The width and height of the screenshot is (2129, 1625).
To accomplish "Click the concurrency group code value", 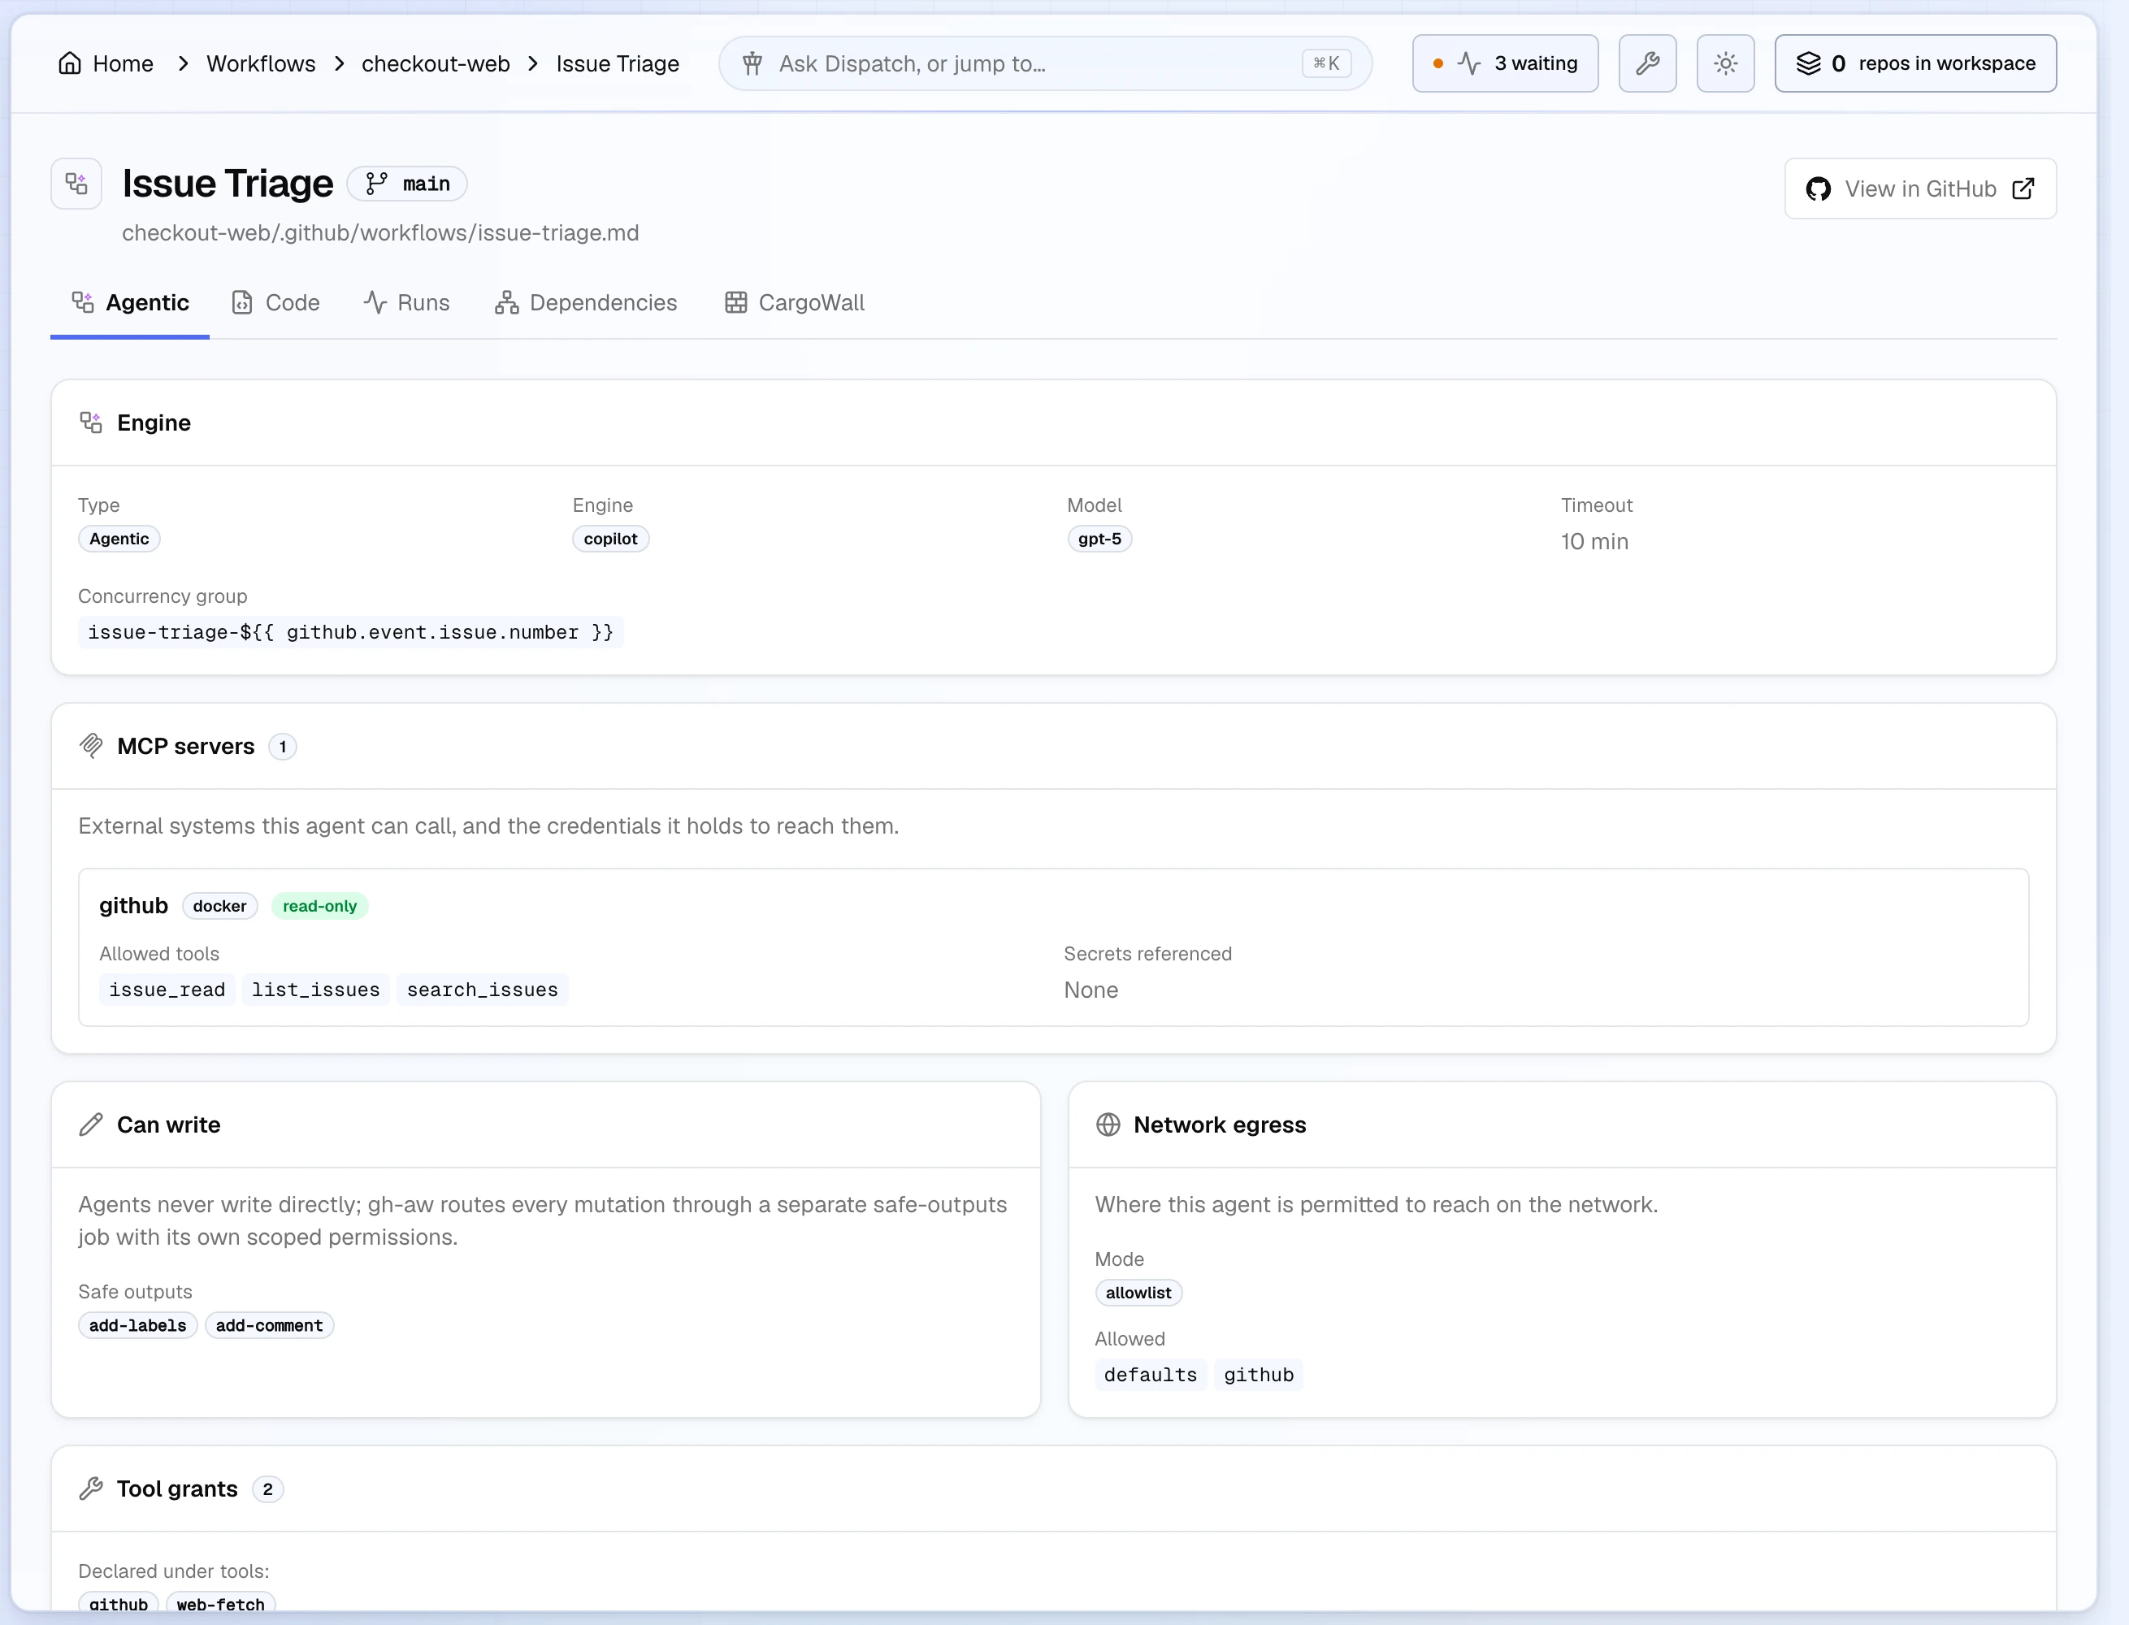I will [x=351, y=633].
